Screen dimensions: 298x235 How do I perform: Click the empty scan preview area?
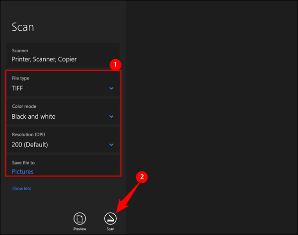(211, 117)
